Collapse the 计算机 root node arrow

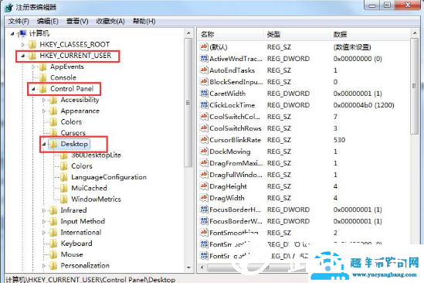[x=12, y=33]
